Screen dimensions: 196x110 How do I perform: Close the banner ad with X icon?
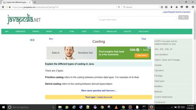tap(150, 48)
